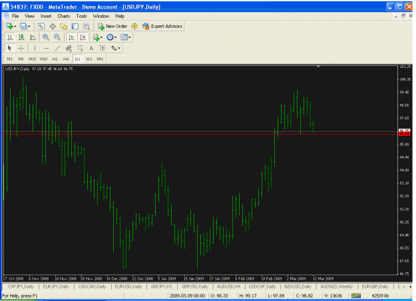Open the Profiles toolbar button

point(25,26)
